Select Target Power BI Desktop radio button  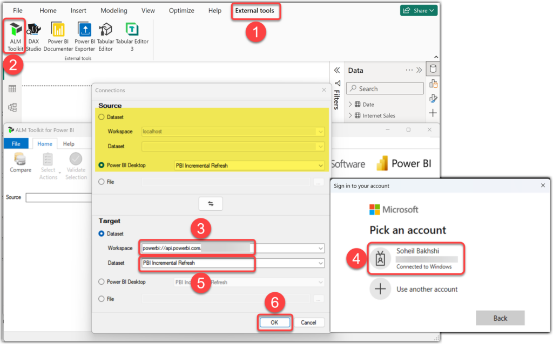pos(102,281)
